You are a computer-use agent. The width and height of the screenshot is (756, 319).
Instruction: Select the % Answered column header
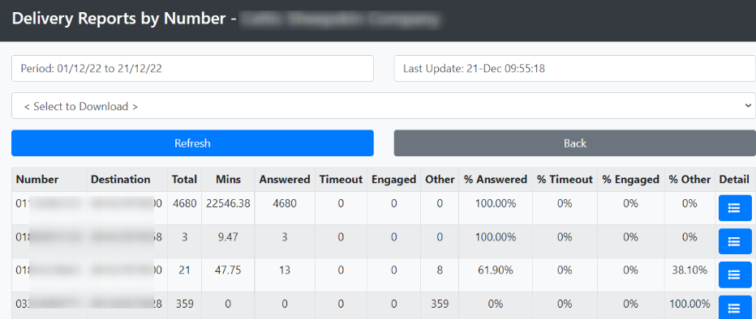pos(496,180)
